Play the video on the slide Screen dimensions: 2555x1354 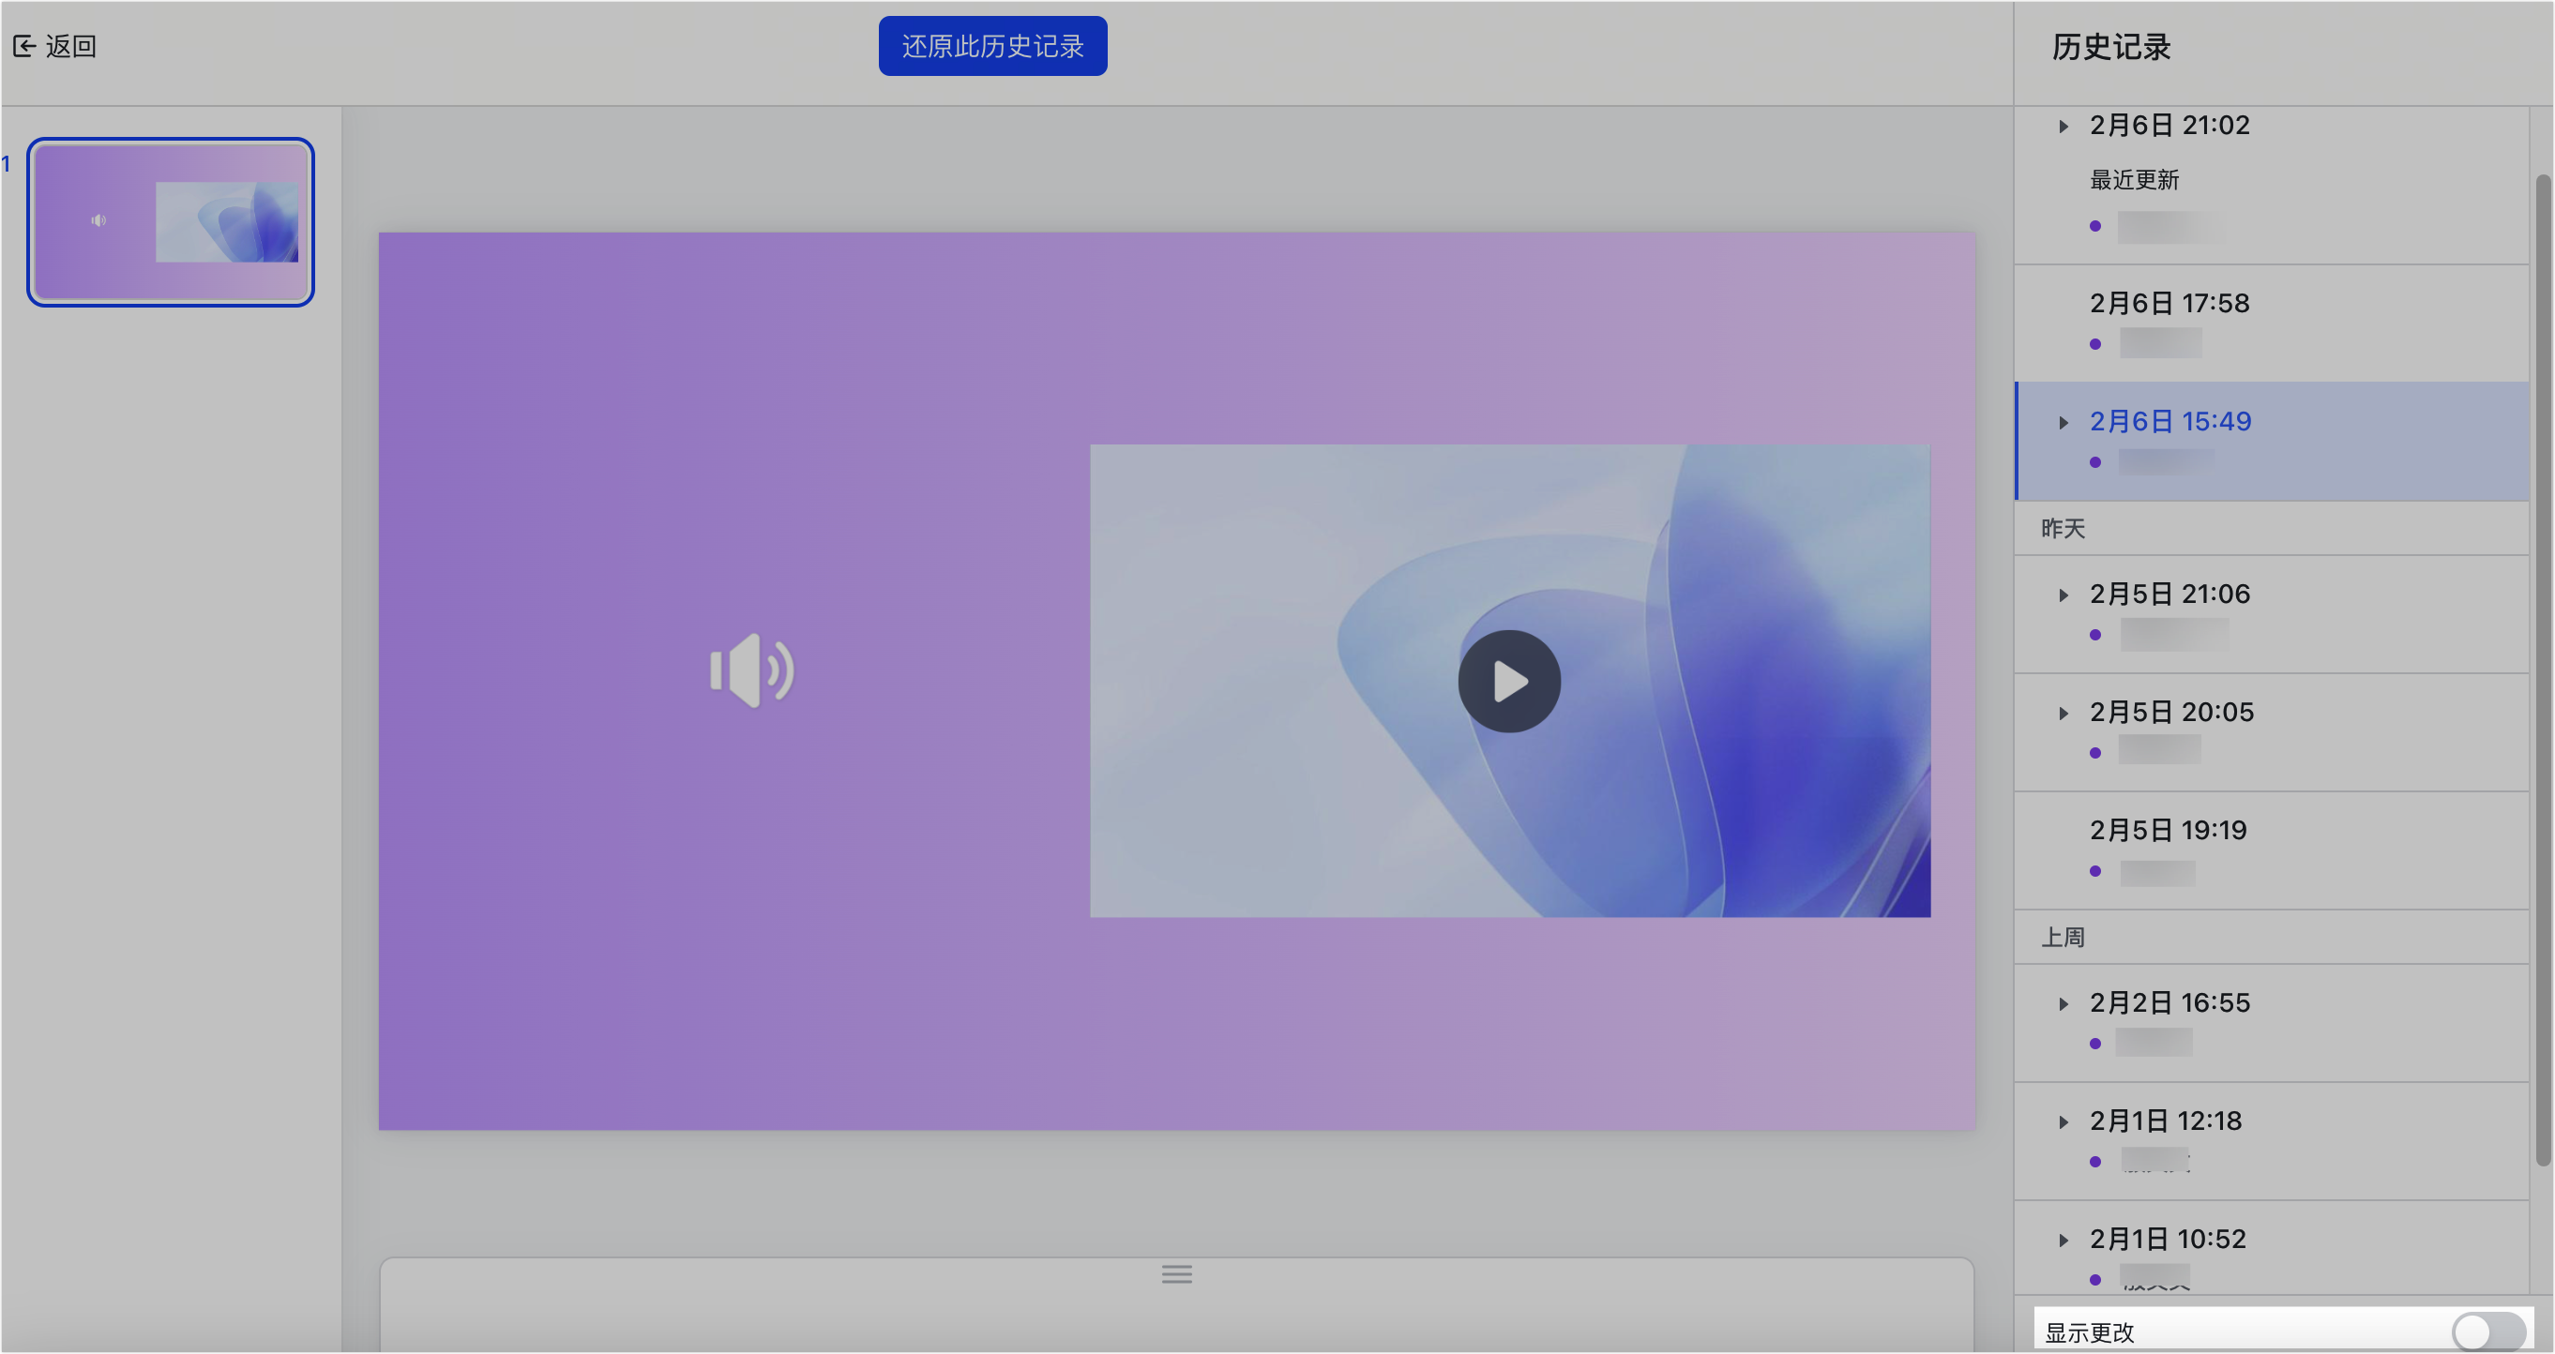pyautogui.click(x=1508, y=682)
